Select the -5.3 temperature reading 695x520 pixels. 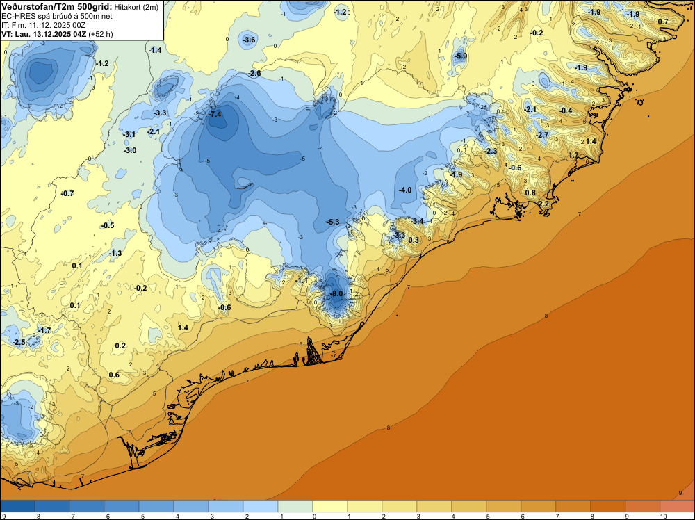(x=332, y=222)
